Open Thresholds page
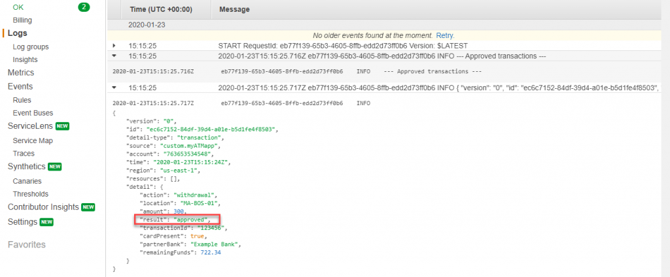 [30, 194]
